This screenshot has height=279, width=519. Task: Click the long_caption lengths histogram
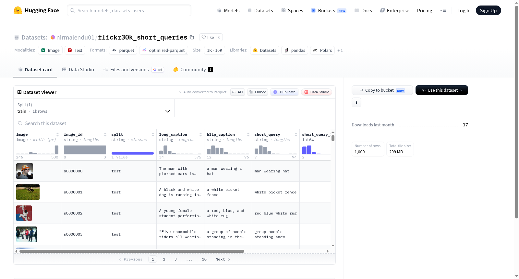pyautogui.click(x=180, y=149)
